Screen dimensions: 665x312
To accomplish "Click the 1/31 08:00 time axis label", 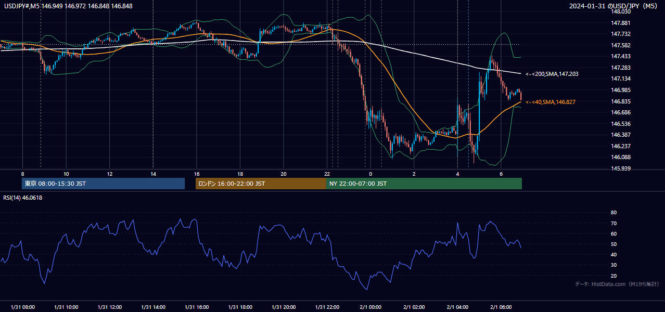I will click(x=23, y=307).
